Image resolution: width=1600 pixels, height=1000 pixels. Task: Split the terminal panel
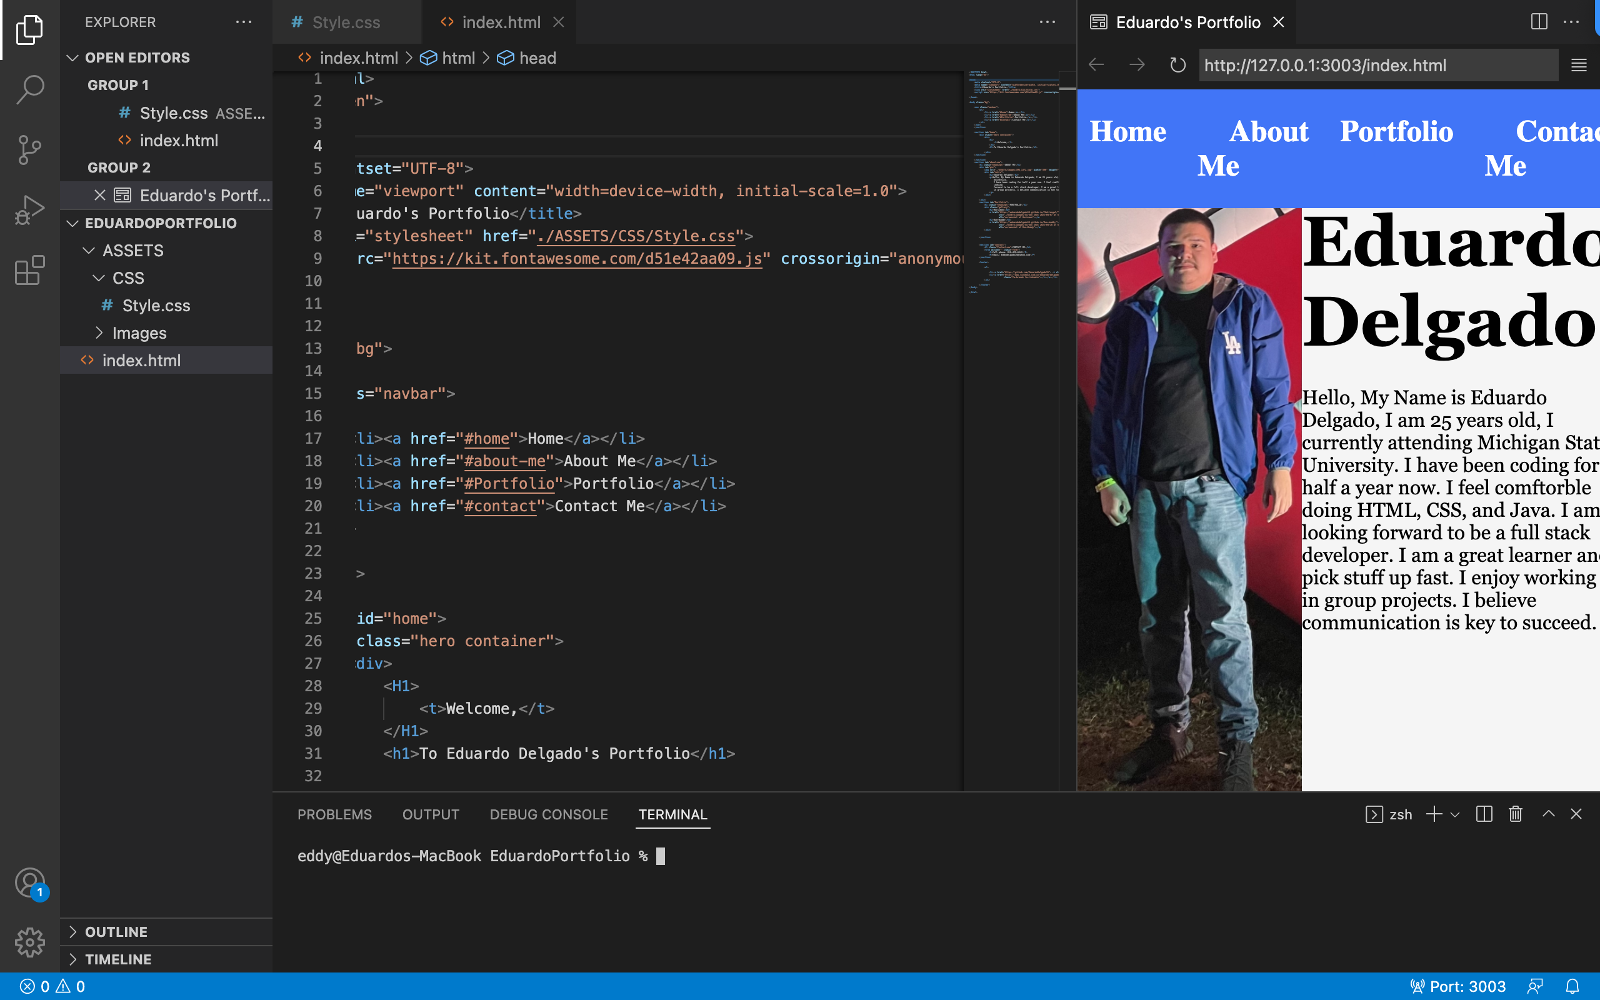click(1484, 814)
